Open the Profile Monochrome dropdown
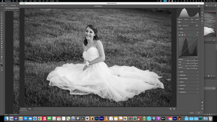 (189, 25)
